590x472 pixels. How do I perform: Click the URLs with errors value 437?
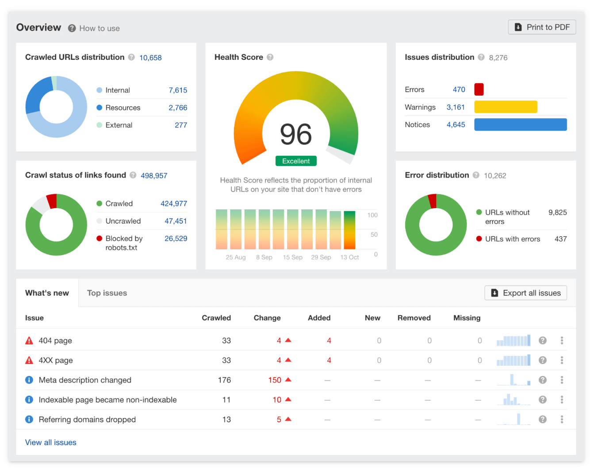[561, 239]
